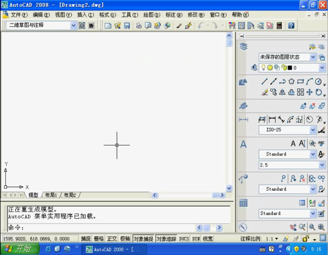328x255 pixels.
Task: Toggle DUCS dynamic UCS
Action: click(x=184, y=239)
